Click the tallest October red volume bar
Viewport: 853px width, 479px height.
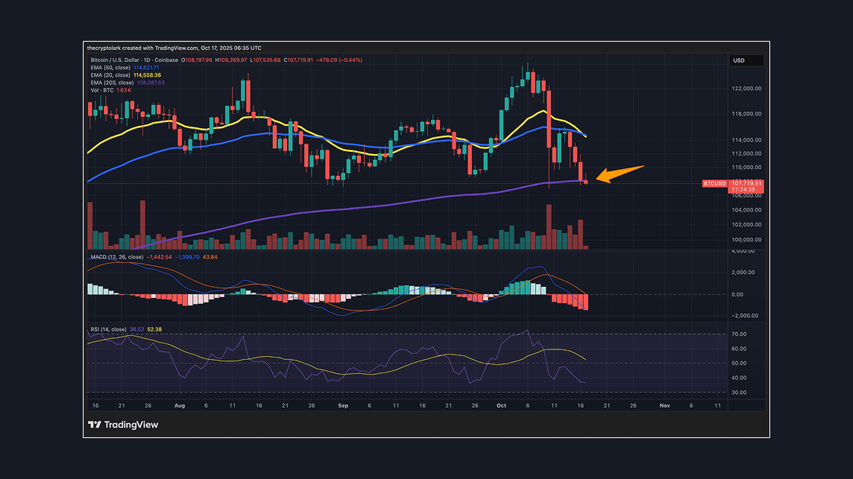click(x=548, y=227)
